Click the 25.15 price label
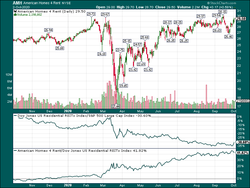This screenshot has width=250, height=188. click(127, 41)
